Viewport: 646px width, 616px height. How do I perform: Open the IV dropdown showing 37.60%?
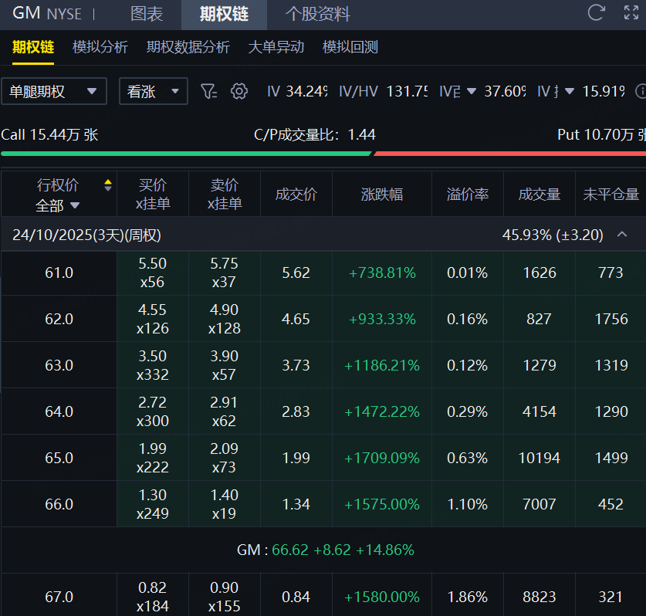pos(472,91)
